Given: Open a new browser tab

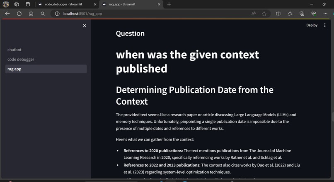Looking at the screenshot, I should pyautogui.click(x=169, y=4).
